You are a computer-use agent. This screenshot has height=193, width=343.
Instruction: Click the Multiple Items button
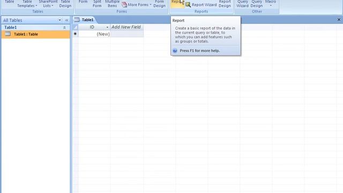(x=112, y=4)
